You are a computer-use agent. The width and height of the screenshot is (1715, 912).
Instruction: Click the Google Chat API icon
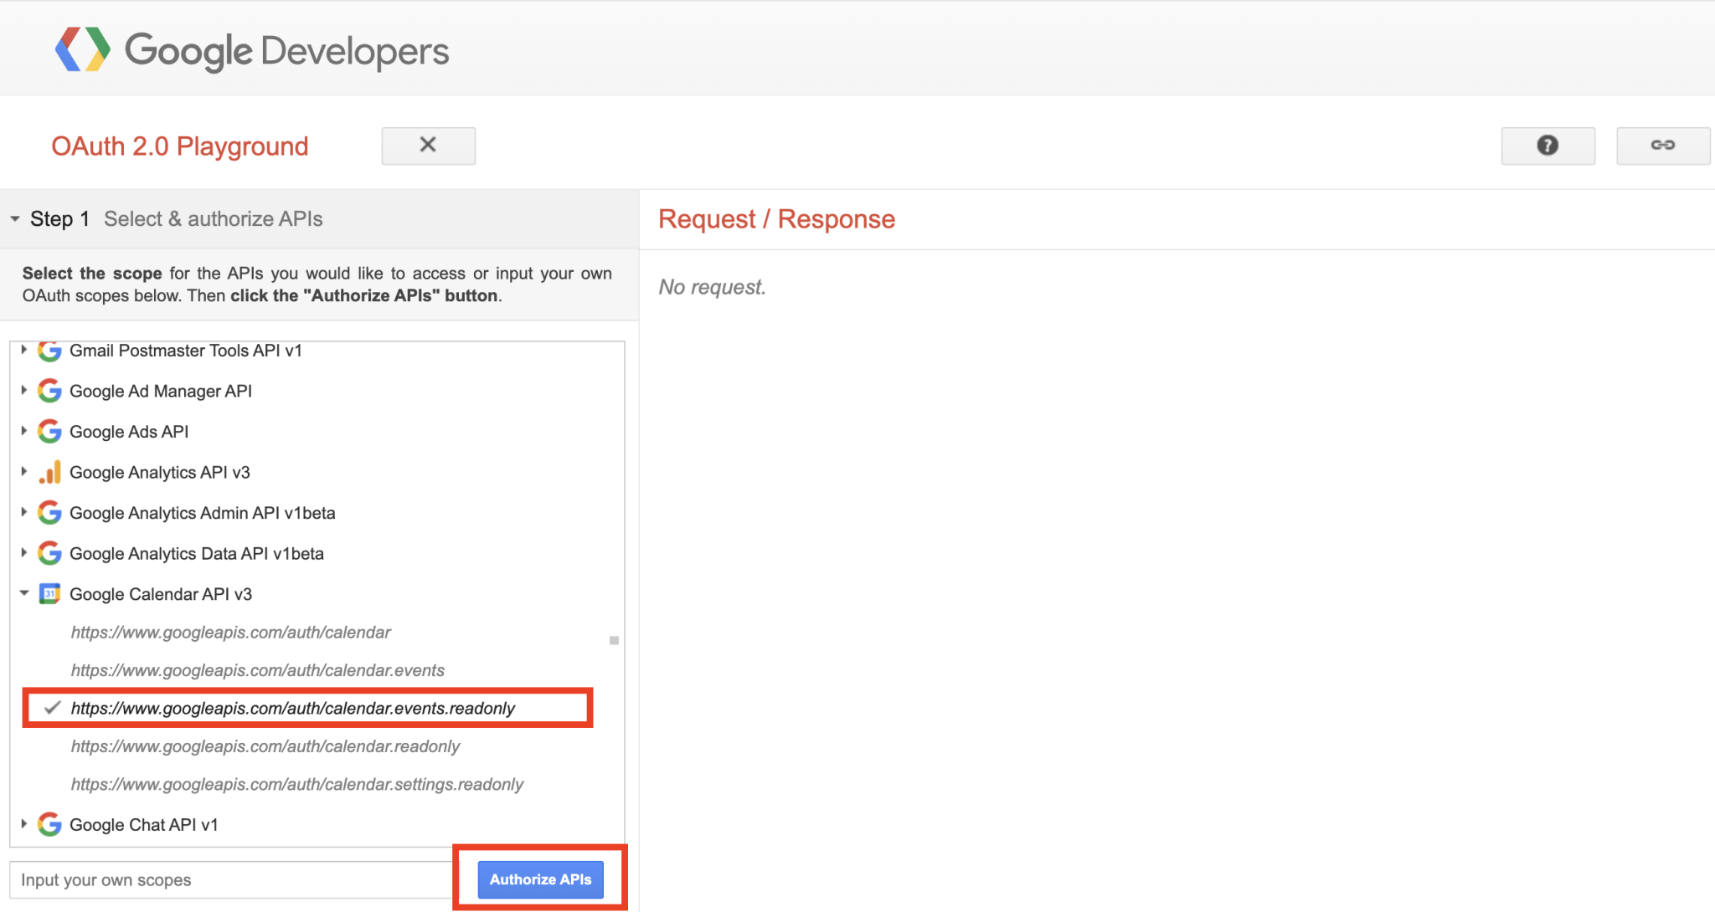coord(50,825)
